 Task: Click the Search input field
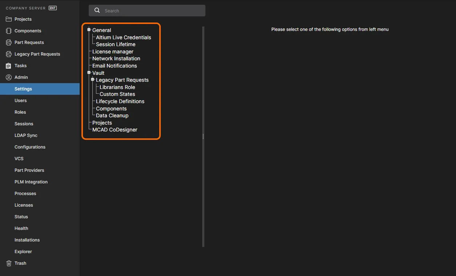pos(147,11)
